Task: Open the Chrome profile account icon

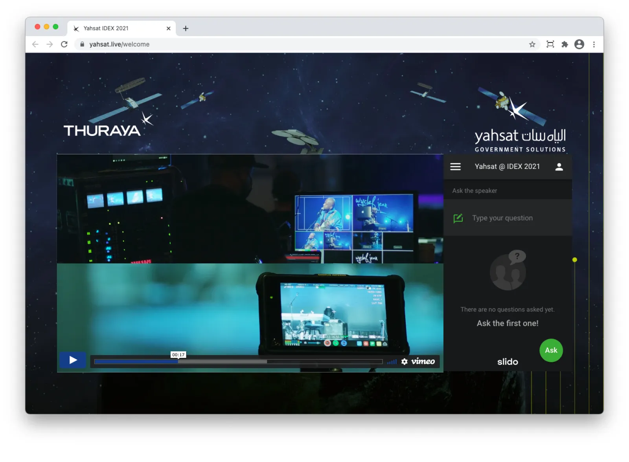Action: click(579, 44)
